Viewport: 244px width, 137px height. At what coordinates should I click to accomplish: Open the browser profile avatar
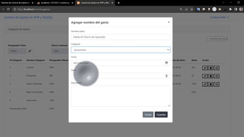[x=241, y=9]
